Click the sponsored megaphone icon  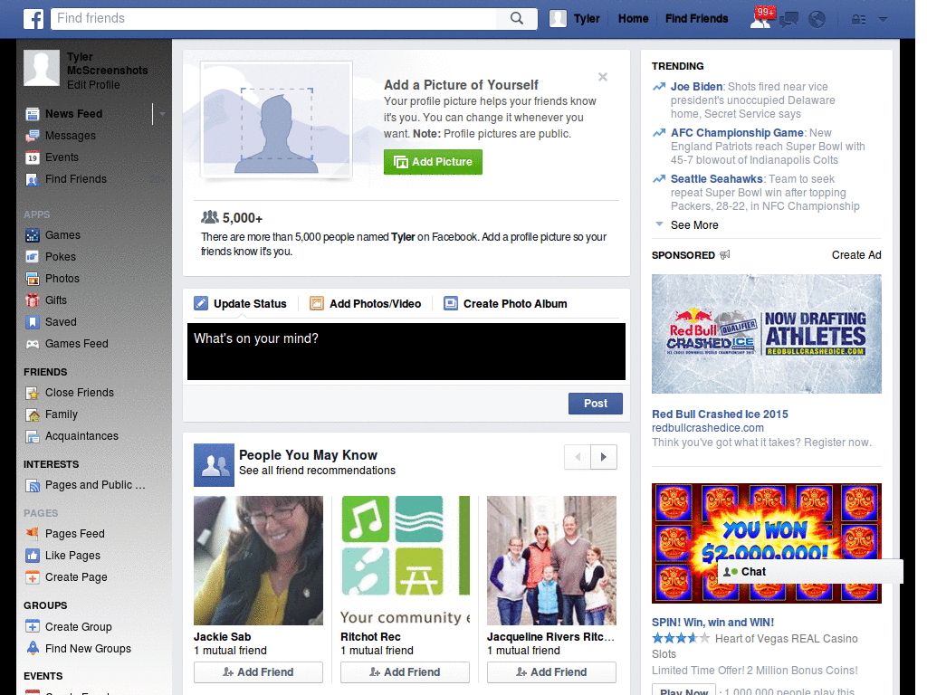(725, 254)
